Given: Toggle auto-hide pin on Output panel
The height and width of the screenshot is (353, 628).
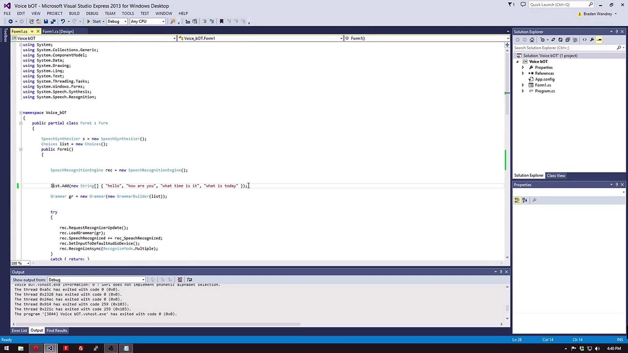Looking at the screenshot, I should point(501,272).
